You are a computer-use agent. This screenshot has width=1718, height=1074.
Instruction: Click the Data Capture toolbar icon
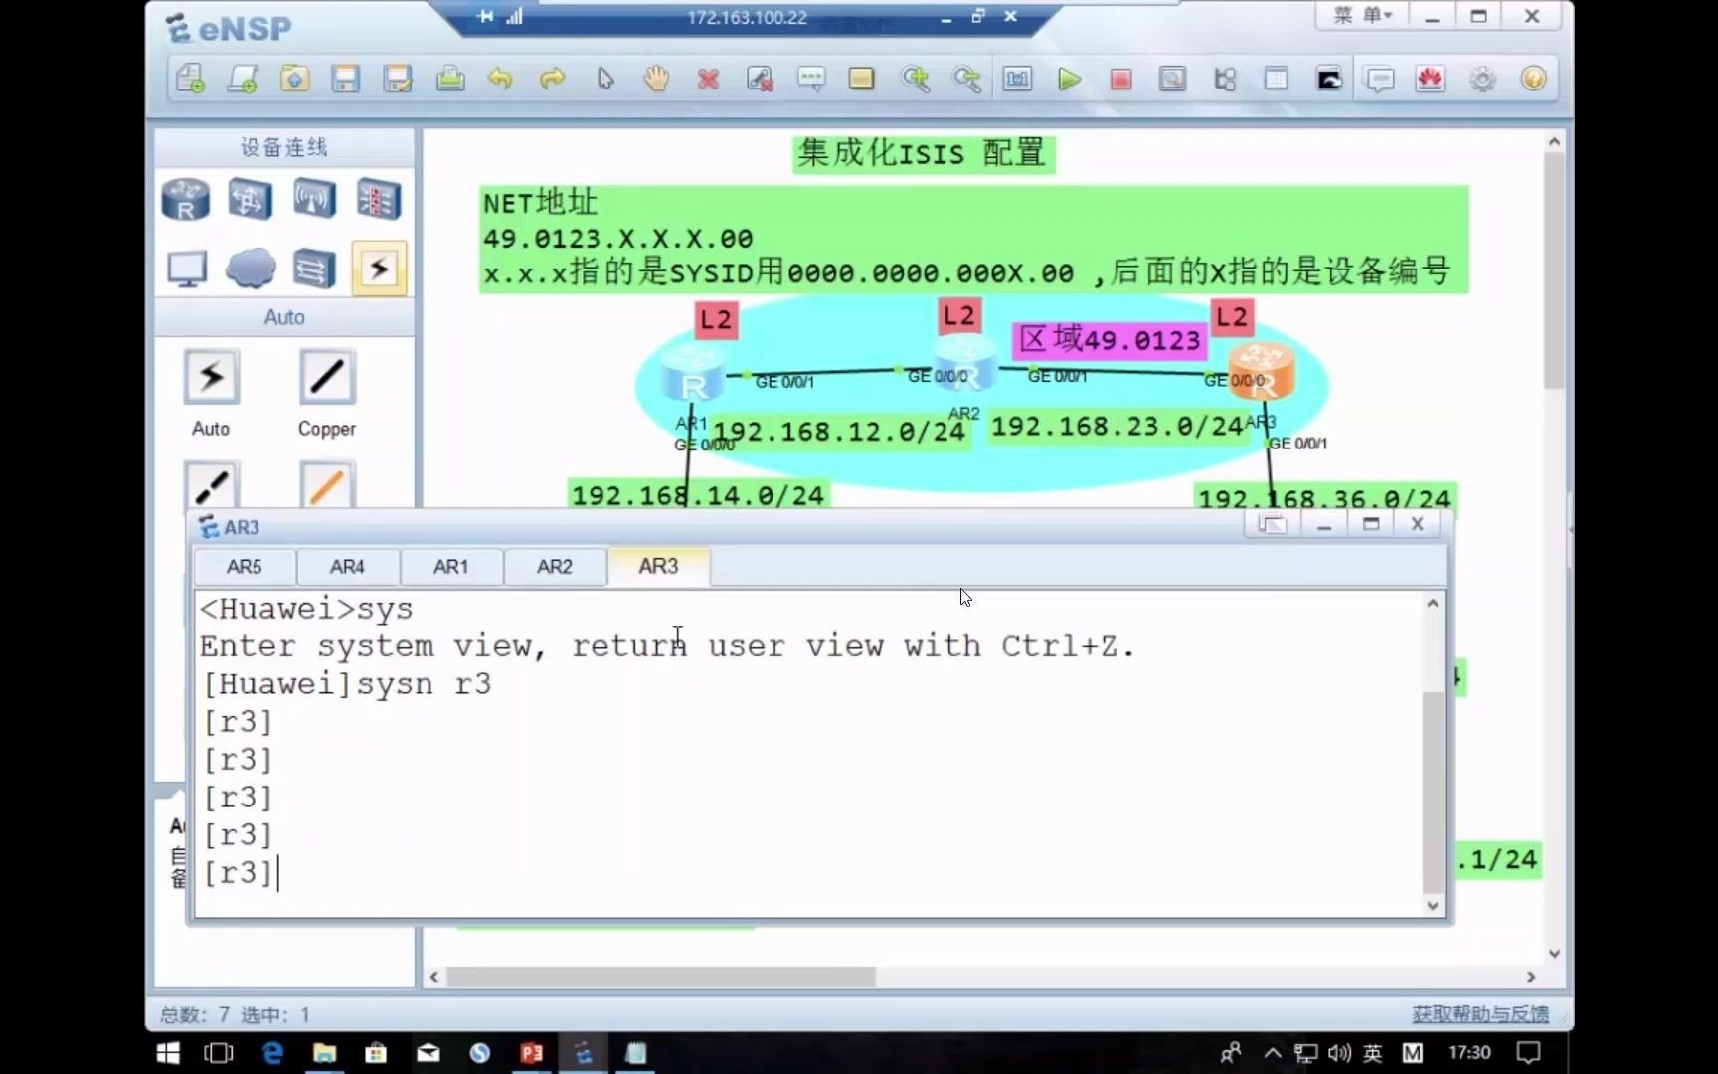click(x=1173, y=79)
